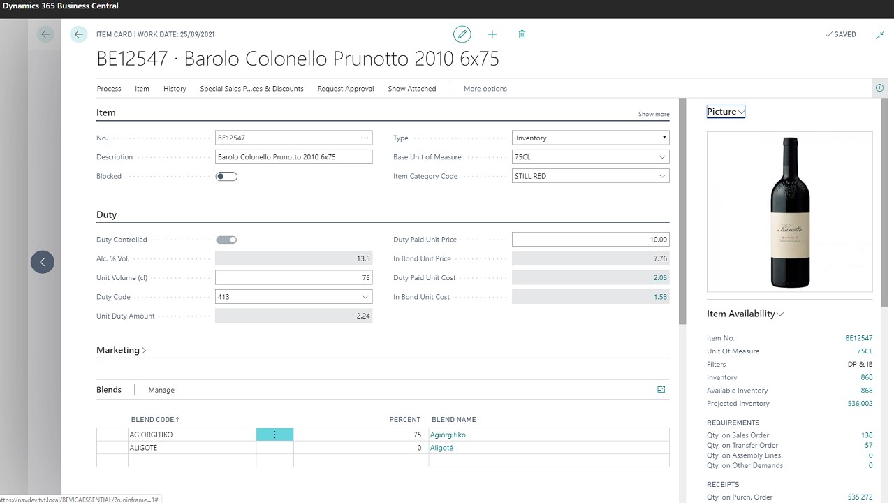Open the History menu
This screenshot has height=503, width=894.
(175, 89)
